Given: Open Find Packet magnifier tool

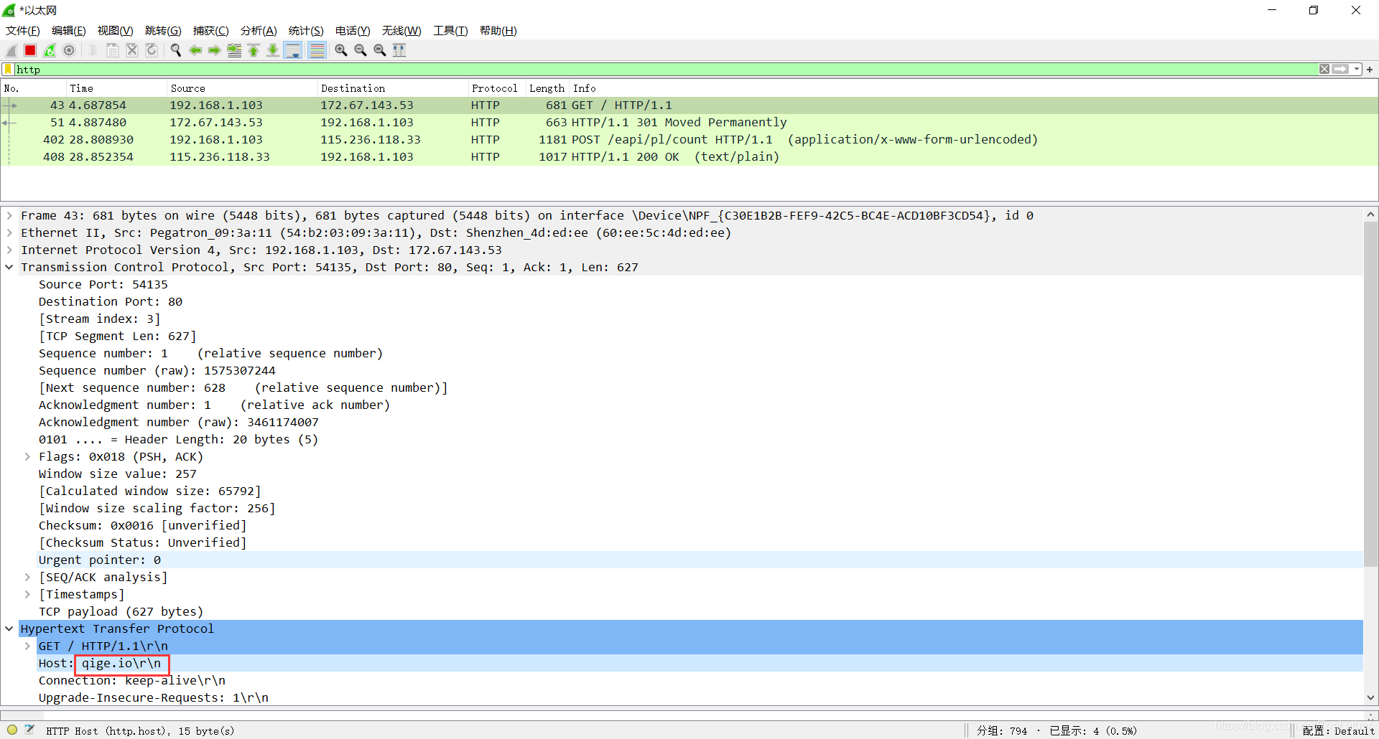Looking at the screenshot, I should tap(176, 50).
